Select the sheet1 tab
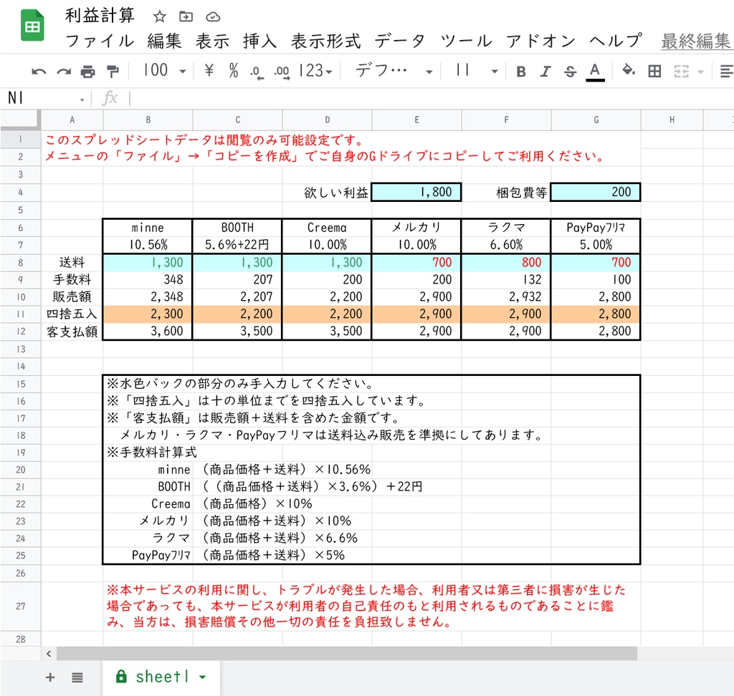 [x=161, y=677]
